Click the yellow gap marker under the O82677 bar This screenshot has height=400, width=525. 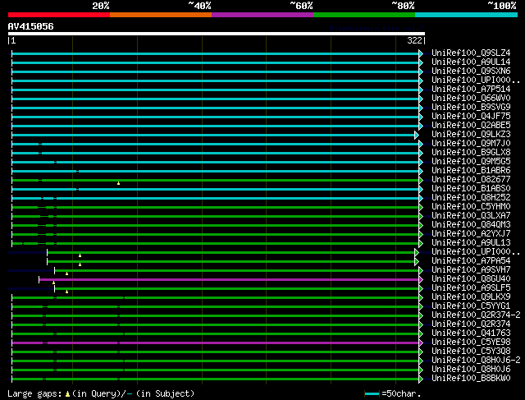118,183
